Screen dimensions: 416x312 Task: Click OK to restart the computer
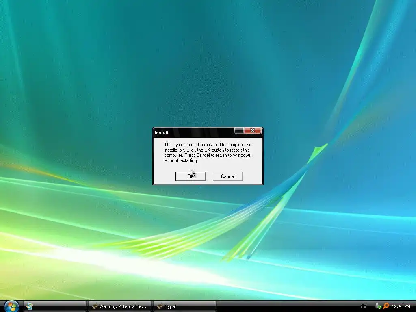click(x=191, y=176)
